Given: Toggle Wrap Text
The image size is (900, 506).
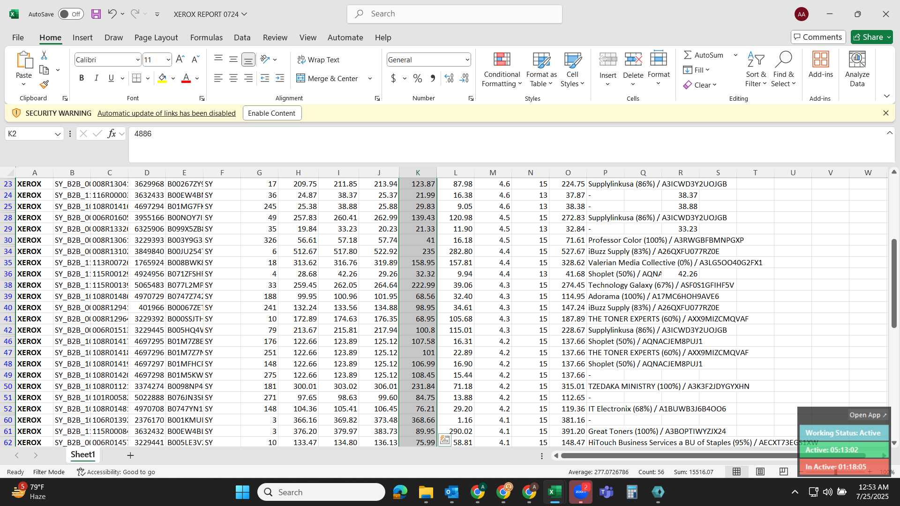Looking at the screenshot, I should pos(318,60).
